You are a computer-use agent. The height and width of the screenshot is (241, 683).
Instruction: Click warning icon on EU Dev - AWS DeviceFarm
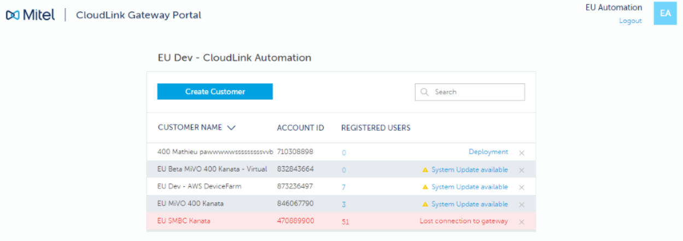425,187
